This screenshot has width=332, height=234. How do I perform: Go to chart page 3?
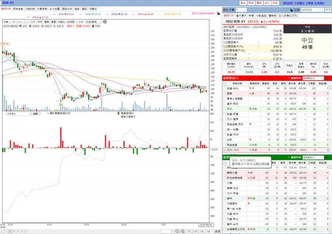click(x=10, y=231)
